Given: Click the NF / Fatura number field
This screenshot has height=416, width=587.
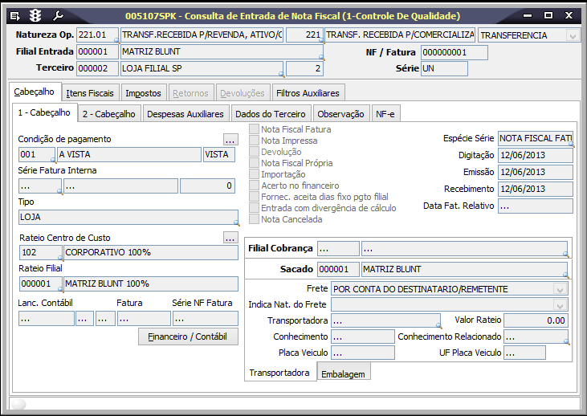Looking at the screenshot, I should 454,52.
